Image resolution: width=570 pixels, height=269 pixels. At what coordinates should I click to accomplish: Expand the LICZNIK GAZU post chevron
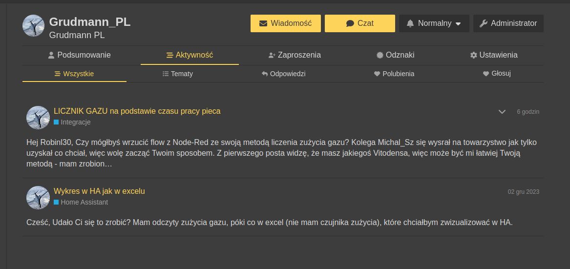pos(502,112)
